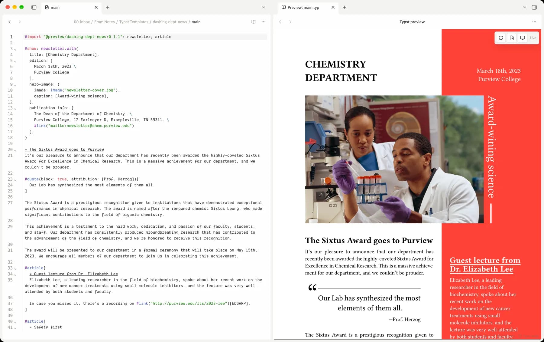Go forward in the editor pane history

pyautogui.click(x=20, y=22)
